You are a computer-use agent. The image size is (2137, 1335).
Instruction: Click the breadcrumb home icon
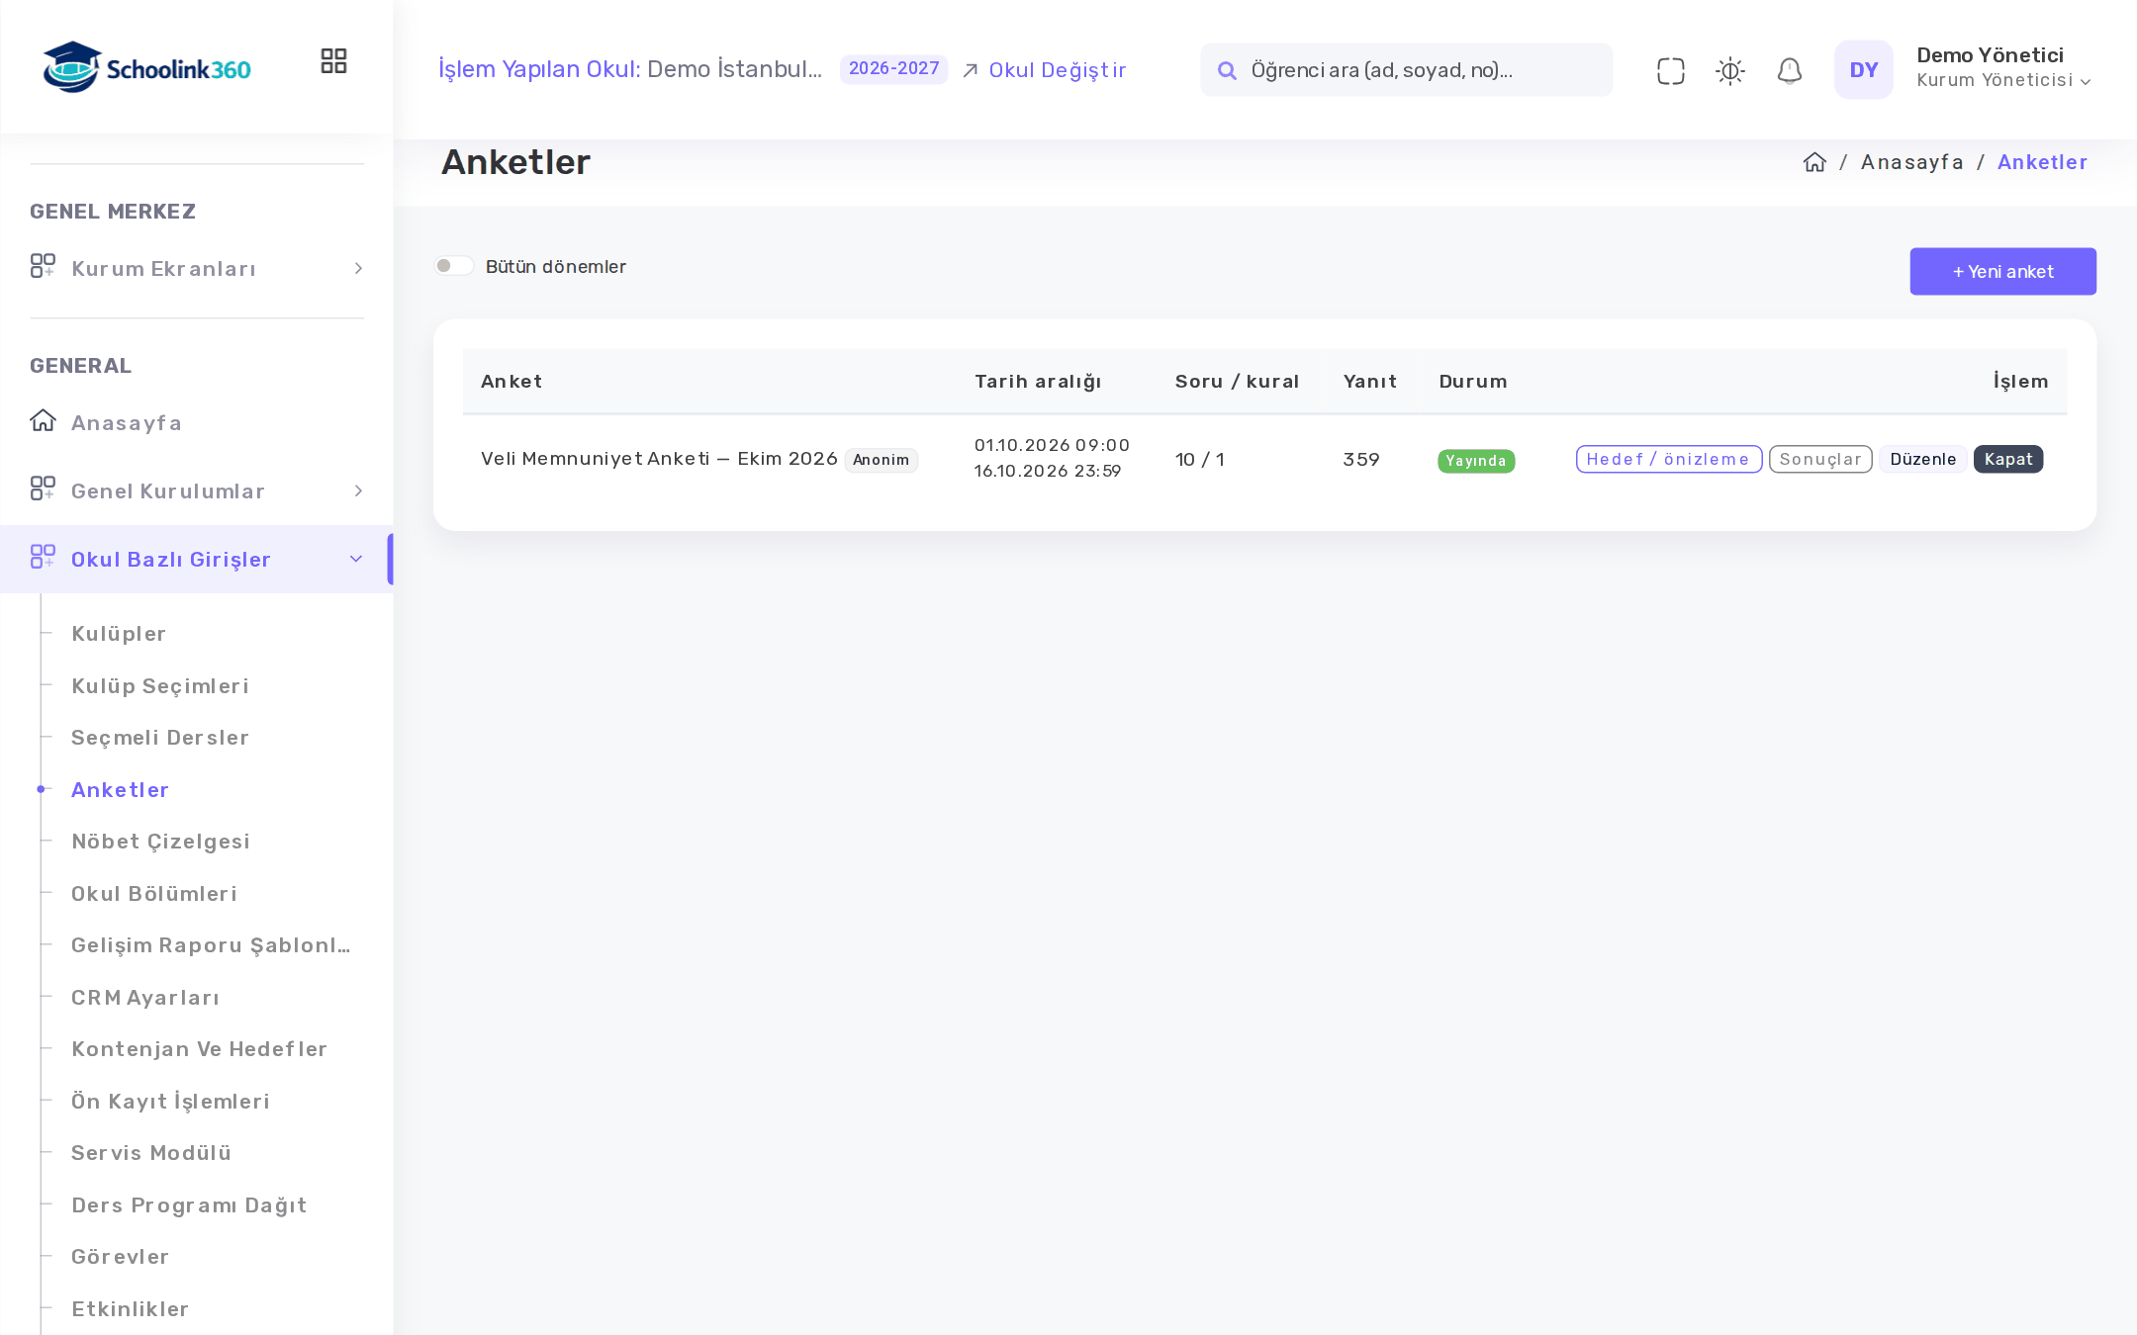1814,162
